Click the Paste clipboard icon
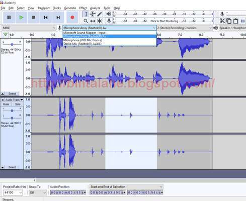The height and width of the screenshot is (201, 246). coord(235,21)
